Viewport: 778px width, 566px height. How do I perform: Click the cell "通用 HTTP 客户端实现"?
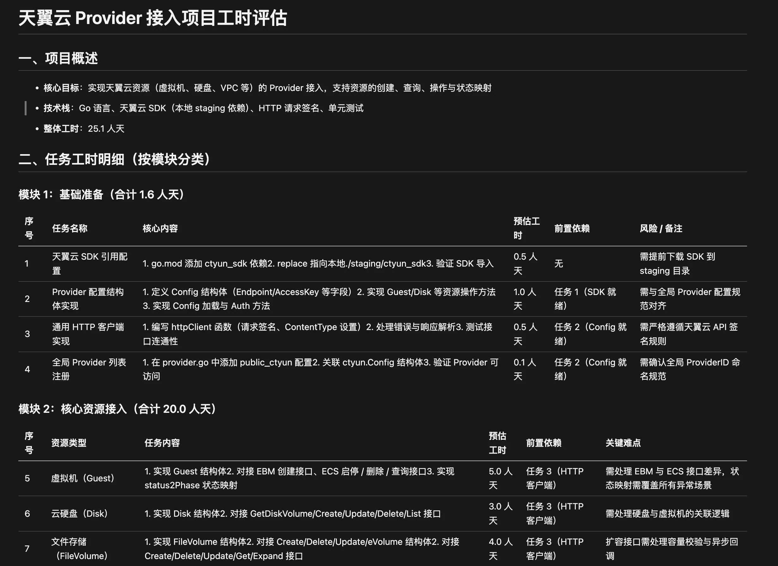(88, 334)
